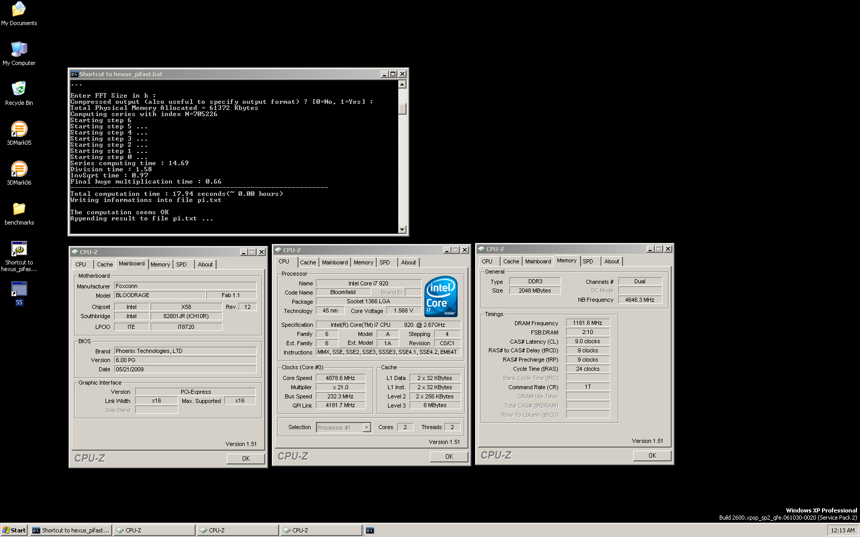This screenshot has width=860, height=537.
Task: Click the small console icon on the taskbar
Action: pos(370,530)
